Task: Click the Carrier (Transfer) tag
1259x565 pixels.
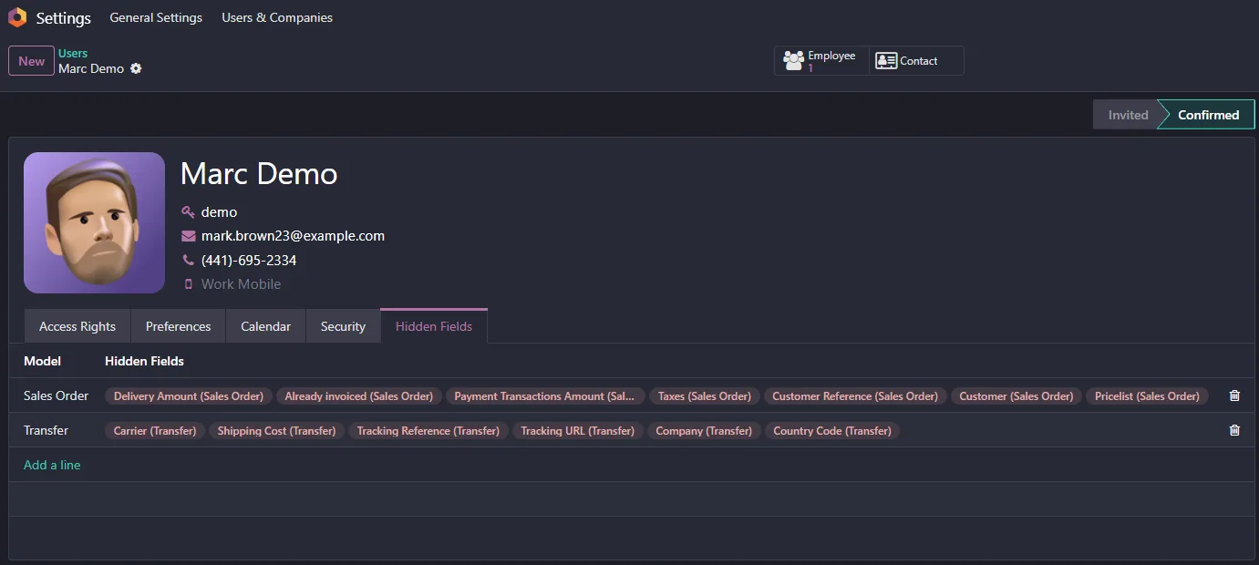Action: coord(155,430)
